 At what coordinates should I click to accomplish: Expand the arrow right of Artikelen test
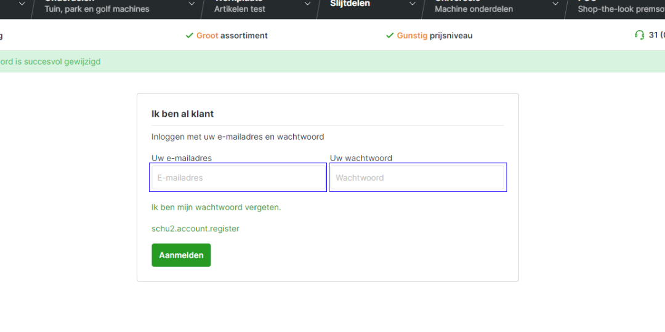coord(308,4)
